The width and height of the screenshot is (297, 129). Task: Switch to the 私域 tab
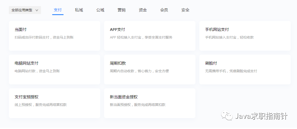79,10
